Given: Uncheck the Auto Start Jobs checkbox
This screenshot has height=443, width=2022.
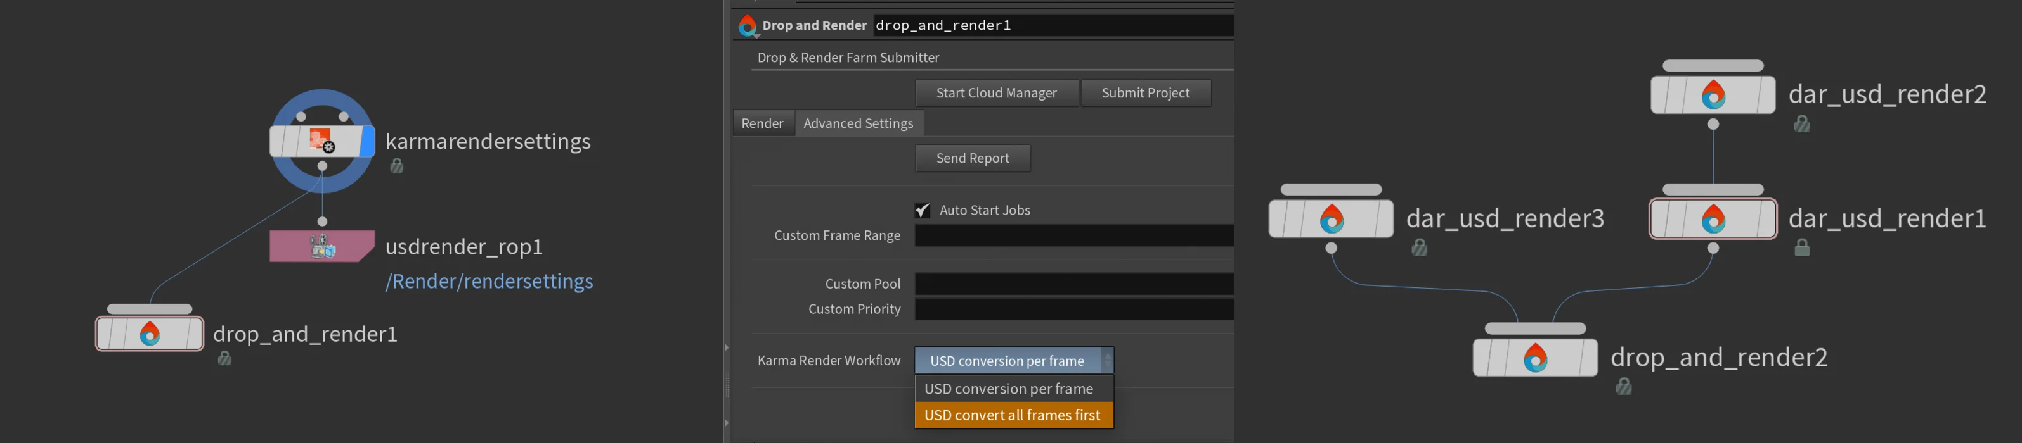Looking at the screenshot, I should [x=923, y=209].
